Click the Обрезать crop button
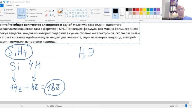The width and height of the screenshot is (192, 108). pyautogui.click(x=31, y=10)
